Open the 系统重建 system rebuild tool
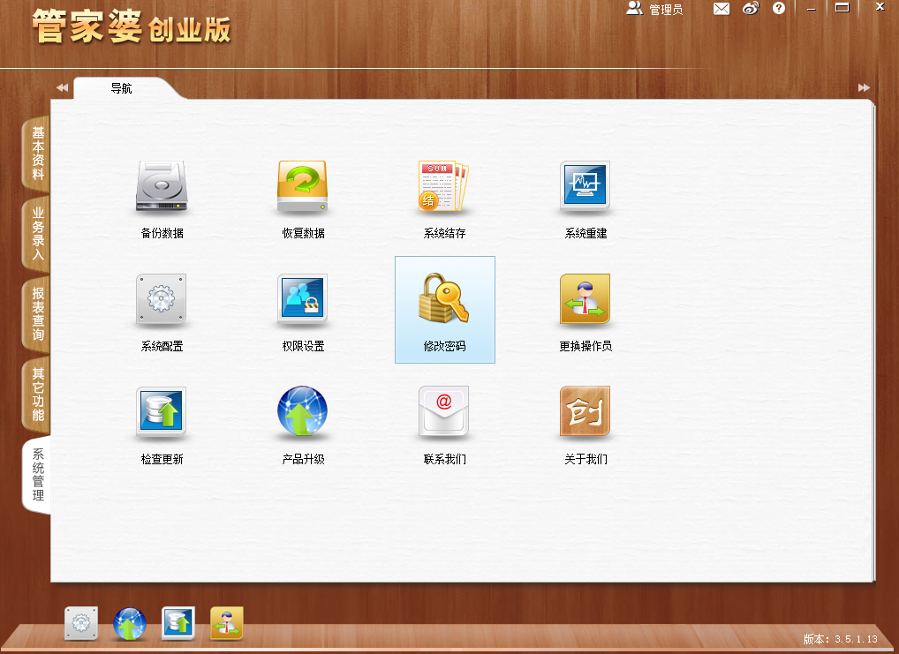 [585, 194]
